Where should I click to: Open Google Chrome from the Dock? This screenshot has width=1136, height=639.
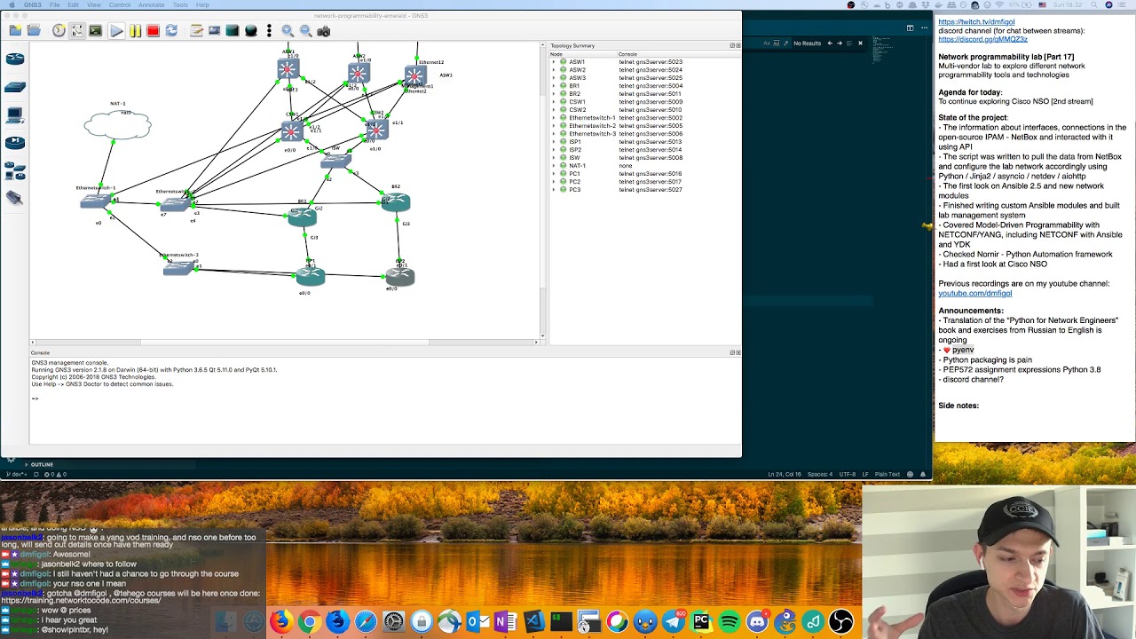click(309, 621)
